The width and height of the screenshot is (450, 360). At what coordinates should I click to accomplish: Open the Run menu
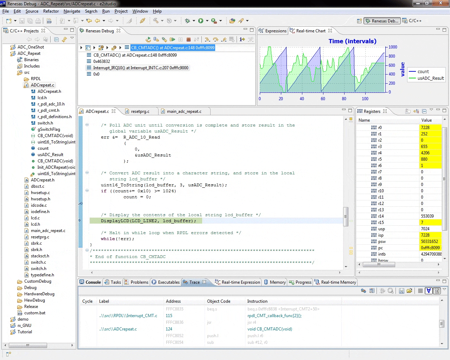click(106, 11)
